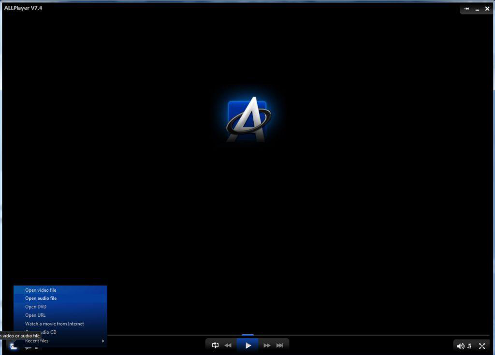Screen dimensions: 495x355
Task: Skip to the next track
Action: click(x=280, y=345)
